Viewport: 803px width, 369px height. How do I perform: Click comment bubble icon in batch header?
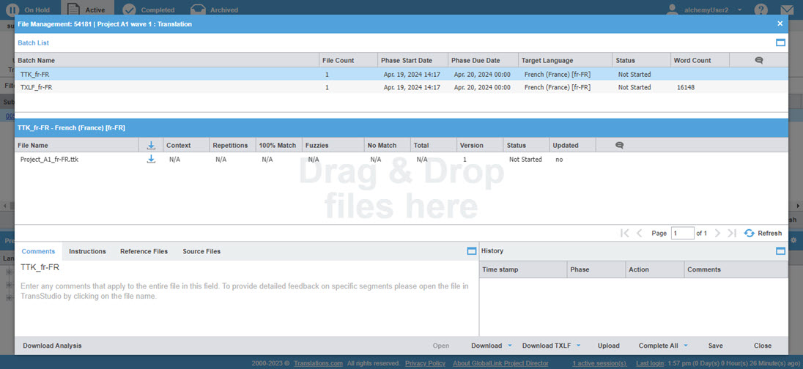tap(758, 60)
